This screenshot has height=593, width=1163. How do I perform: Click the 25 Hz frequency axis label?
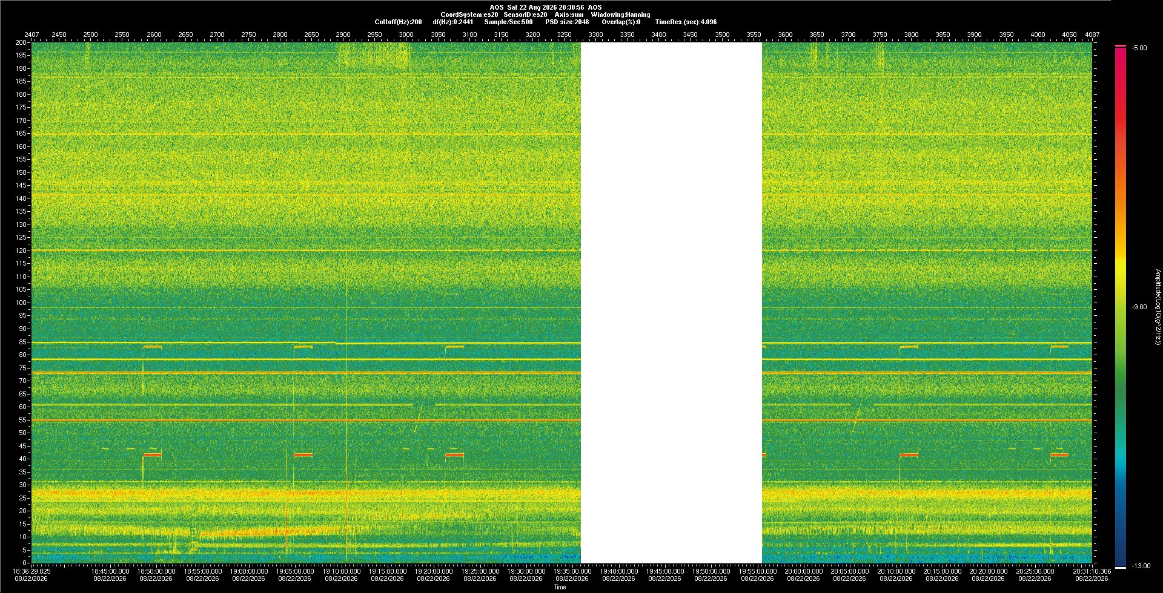tap(23, 498)
